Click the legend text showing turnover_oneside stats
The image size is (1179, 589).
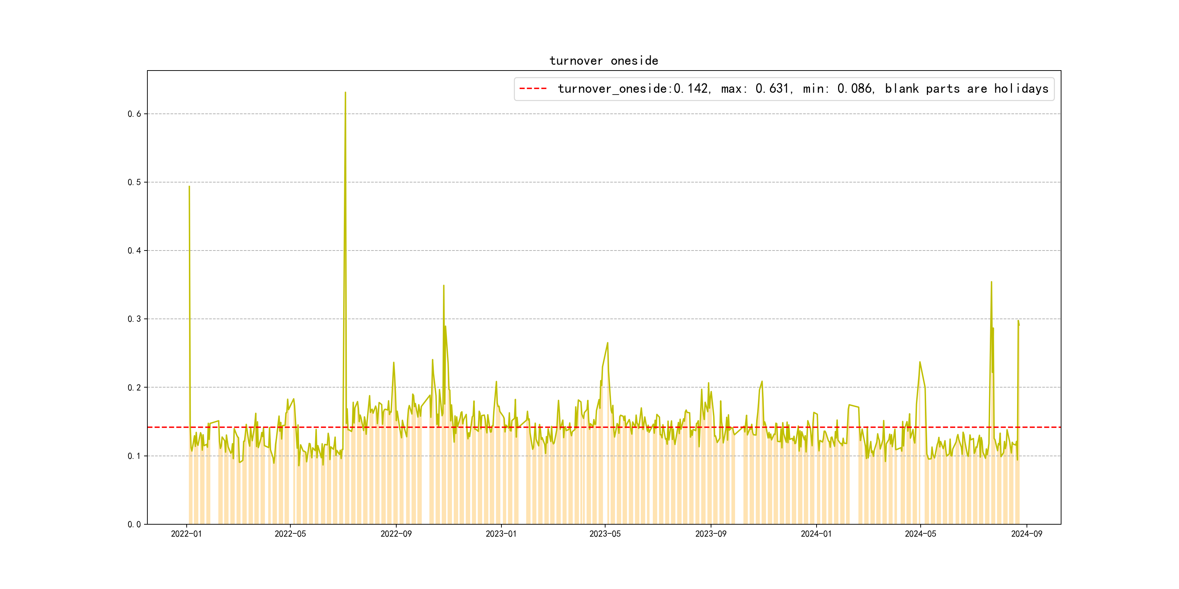coord(802,89)
